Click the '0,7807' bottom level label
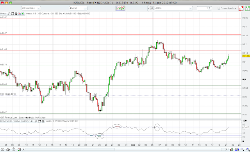 click(4, 112)
